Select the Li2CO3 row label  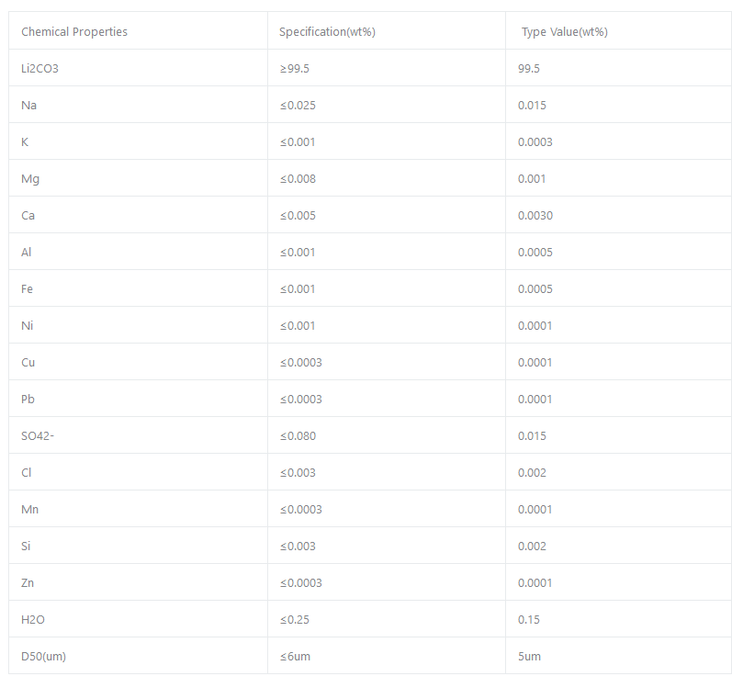[x=39, y=69]
